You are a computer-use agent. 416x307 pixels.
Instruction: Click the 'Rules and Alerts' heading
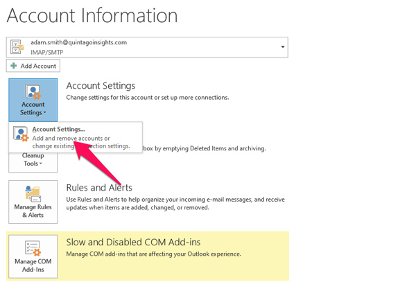tap(99, 188)
